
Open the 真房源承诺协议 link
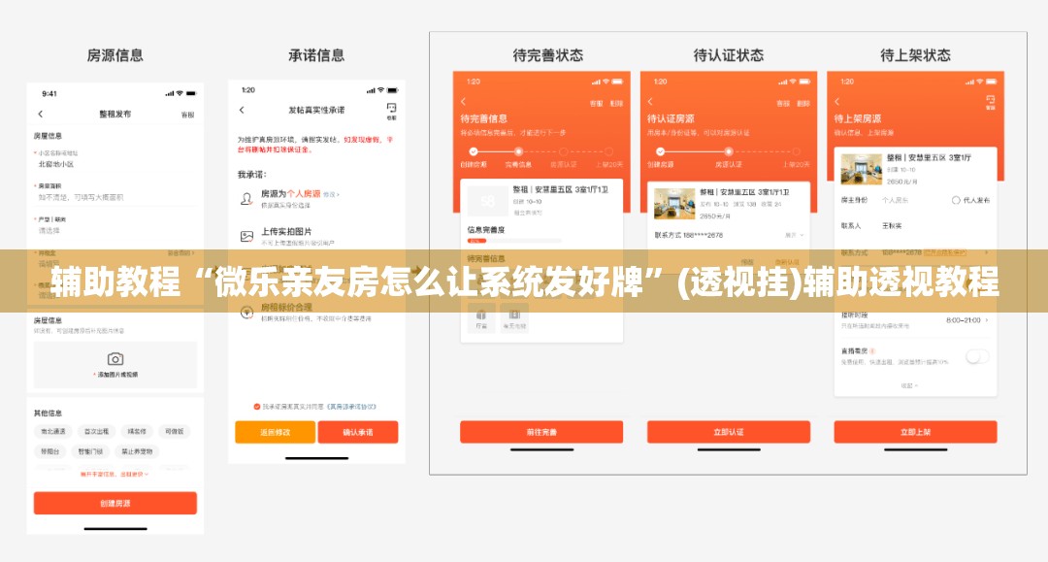[x=352, y=407]
